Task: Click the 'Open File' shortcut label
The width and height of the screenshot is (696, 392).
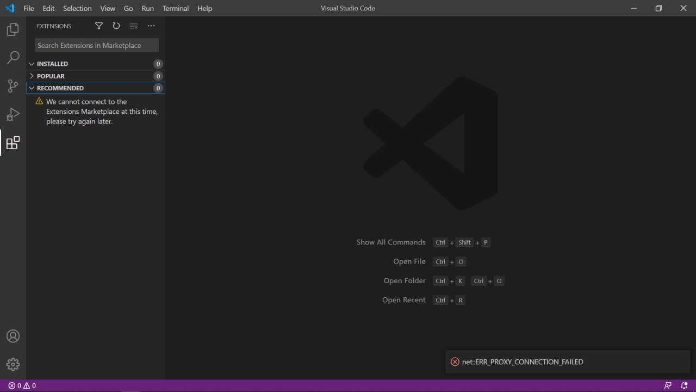Action: (409, 261)
